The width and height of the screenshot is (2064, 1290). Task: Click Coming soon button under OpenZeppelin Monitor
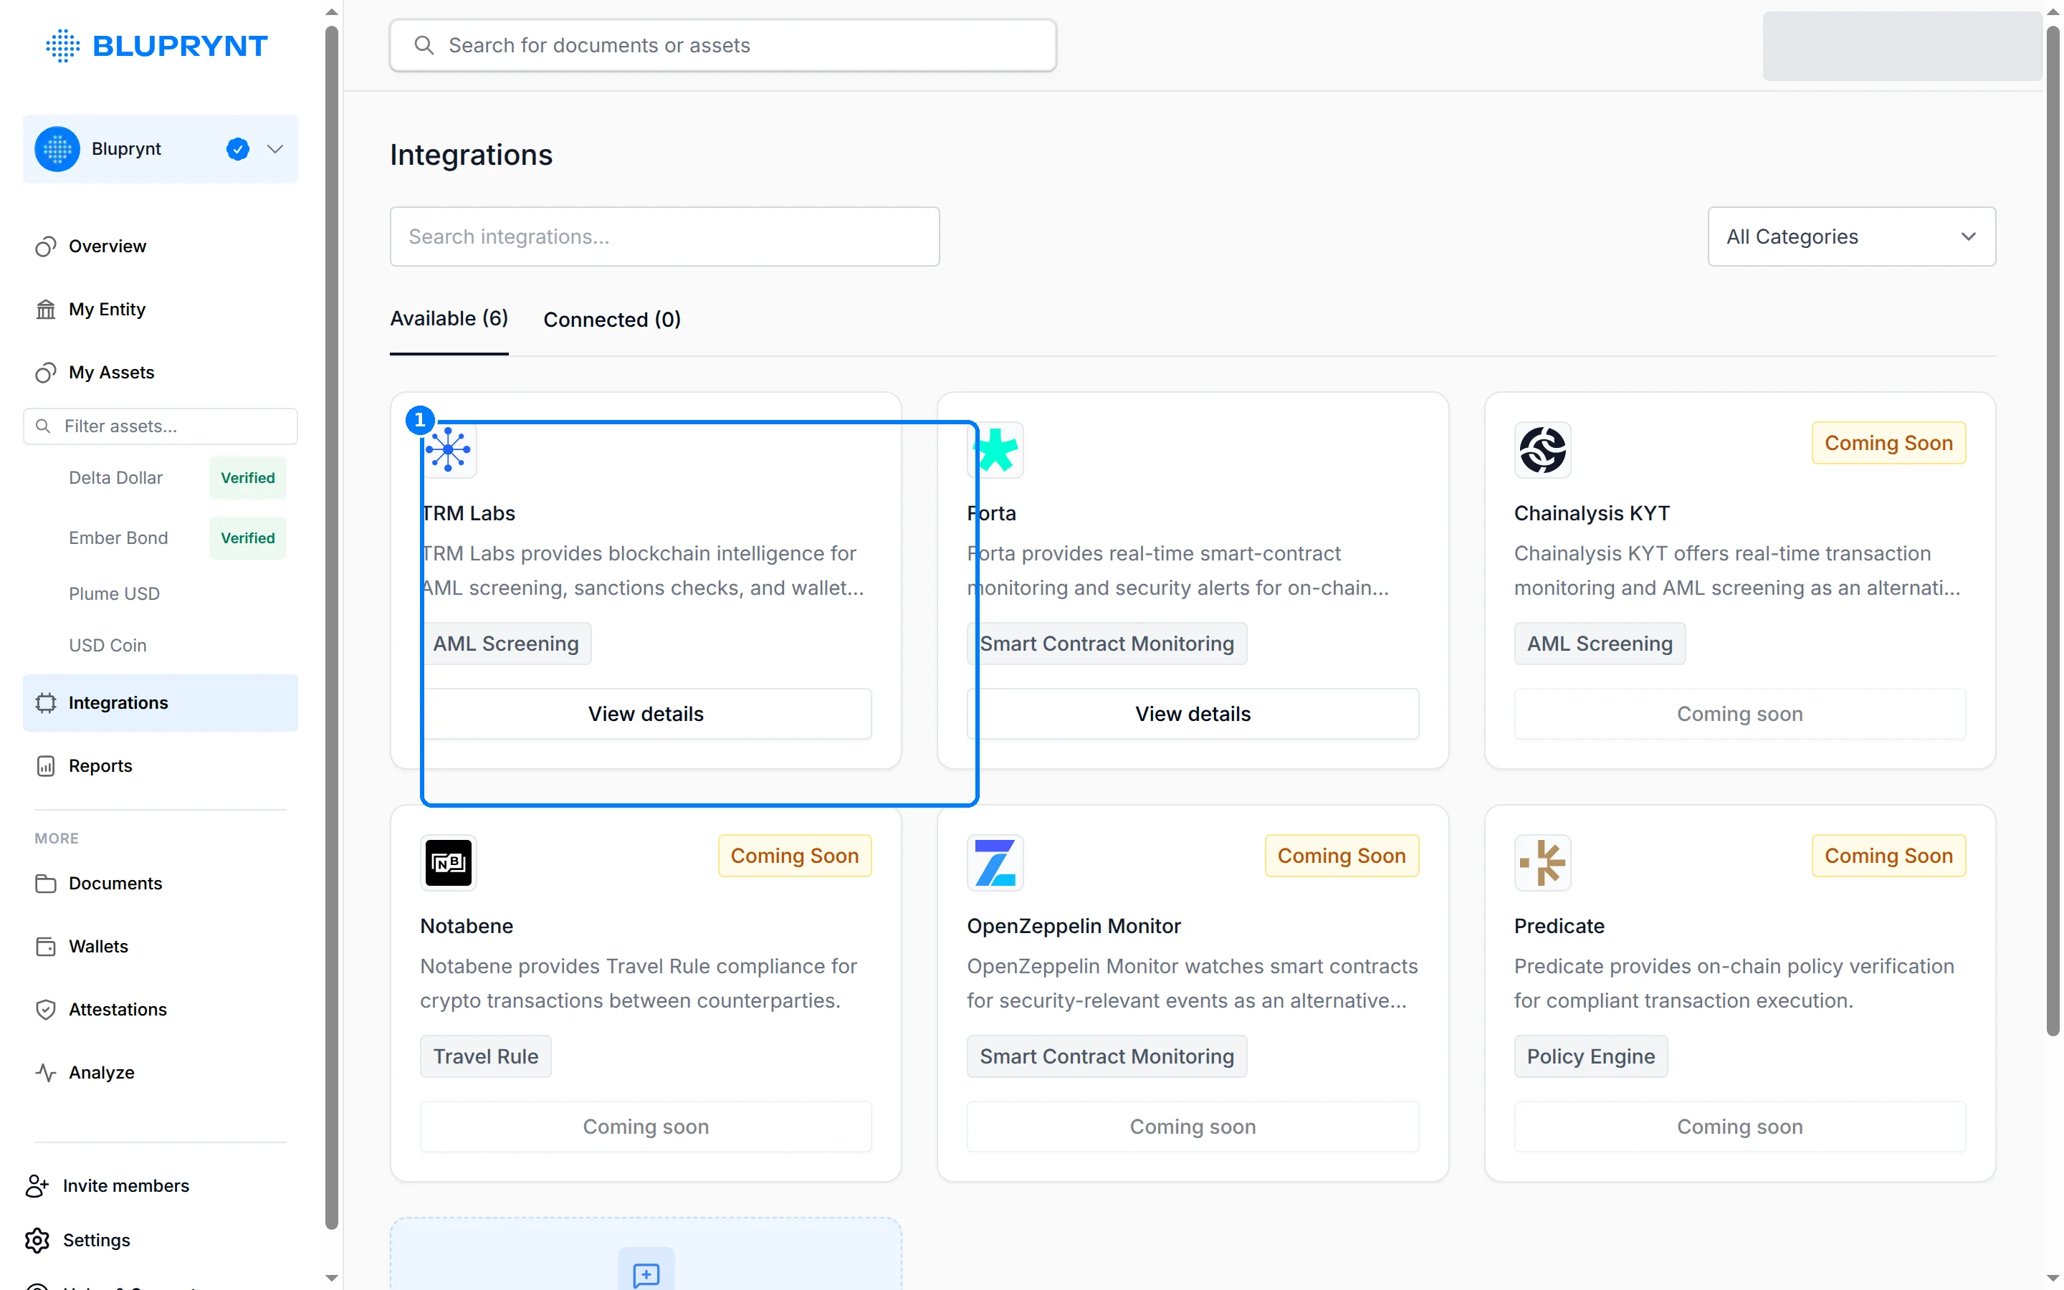click(1193, 1127)
